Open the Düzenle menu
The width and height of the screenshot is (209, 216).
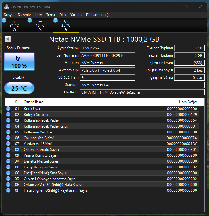[24, 15]
